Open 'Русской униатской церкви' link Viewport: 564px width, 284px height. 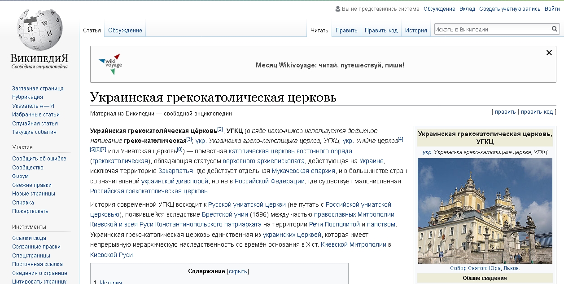pyautogui.click(x=247, y=204)
